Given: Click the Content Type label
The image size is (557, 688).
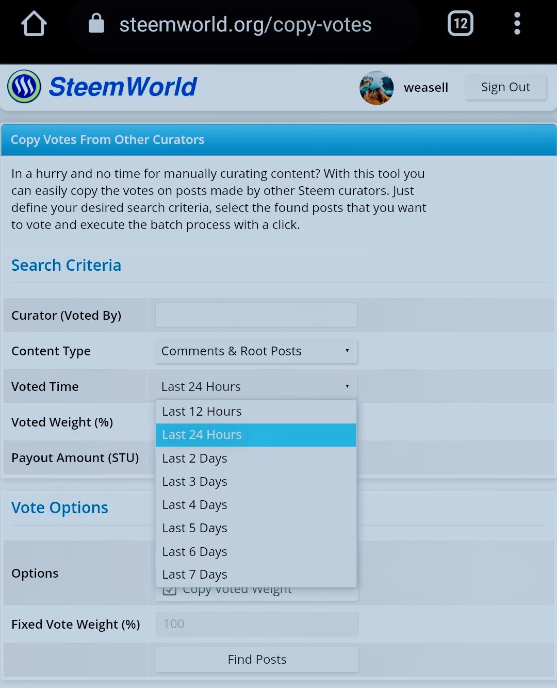Looking at the screenshot, I should [x=51, y=351].
